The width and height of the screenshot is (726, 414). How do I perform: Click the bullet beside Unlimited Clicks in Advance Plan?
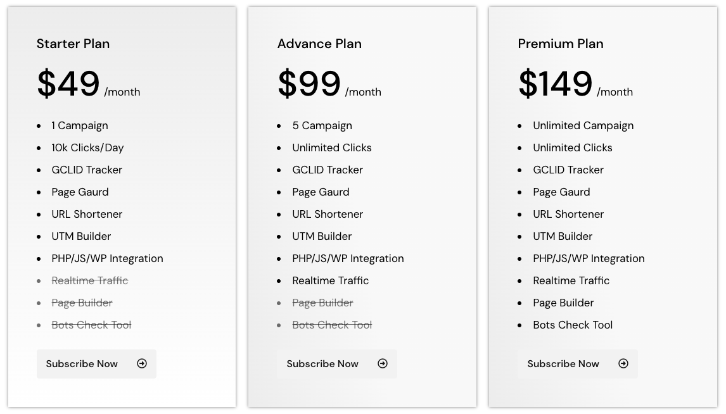coord(281,147)
